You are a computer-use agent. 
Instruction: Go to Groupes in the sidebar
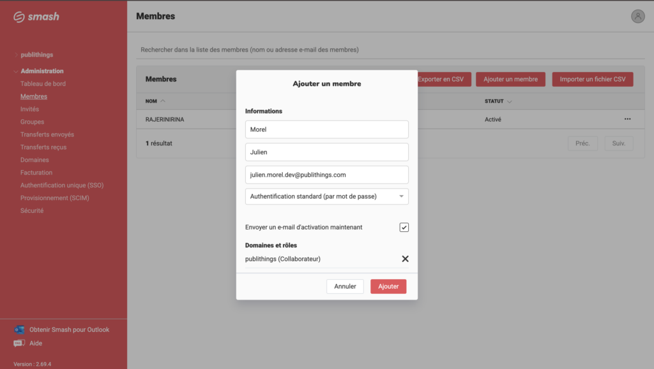tap(32, 122)
